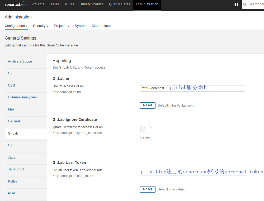Go to the System tab
Viewport: 264px width, 201px height.
81,26
